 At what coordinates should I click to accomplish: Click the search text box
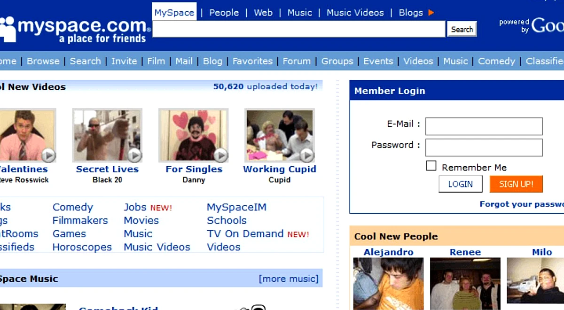298,29
